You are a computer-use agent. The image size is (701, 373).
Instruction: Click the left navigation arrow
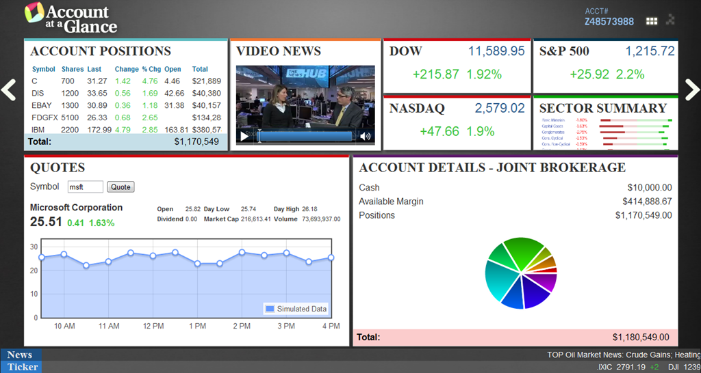click(x=8, y=89)
